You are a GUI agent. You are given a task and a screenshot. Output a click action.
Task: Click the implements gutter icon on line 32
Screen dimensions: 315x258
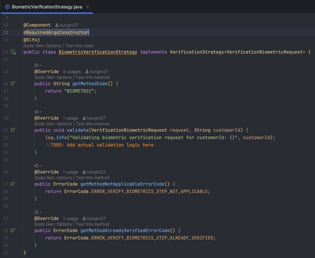pos(13,230)
